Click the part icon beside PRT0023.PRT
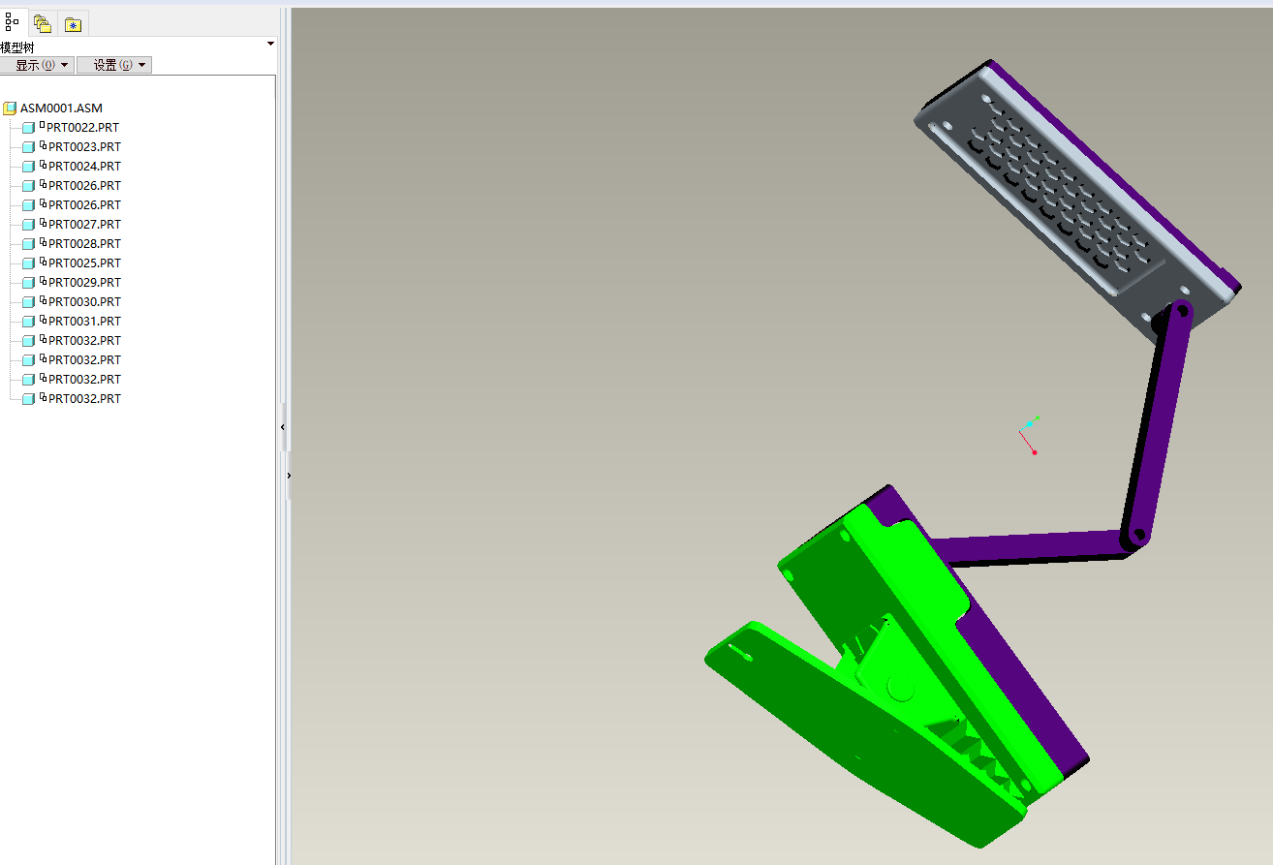The image size is (1273, 865). coord(28,147)
